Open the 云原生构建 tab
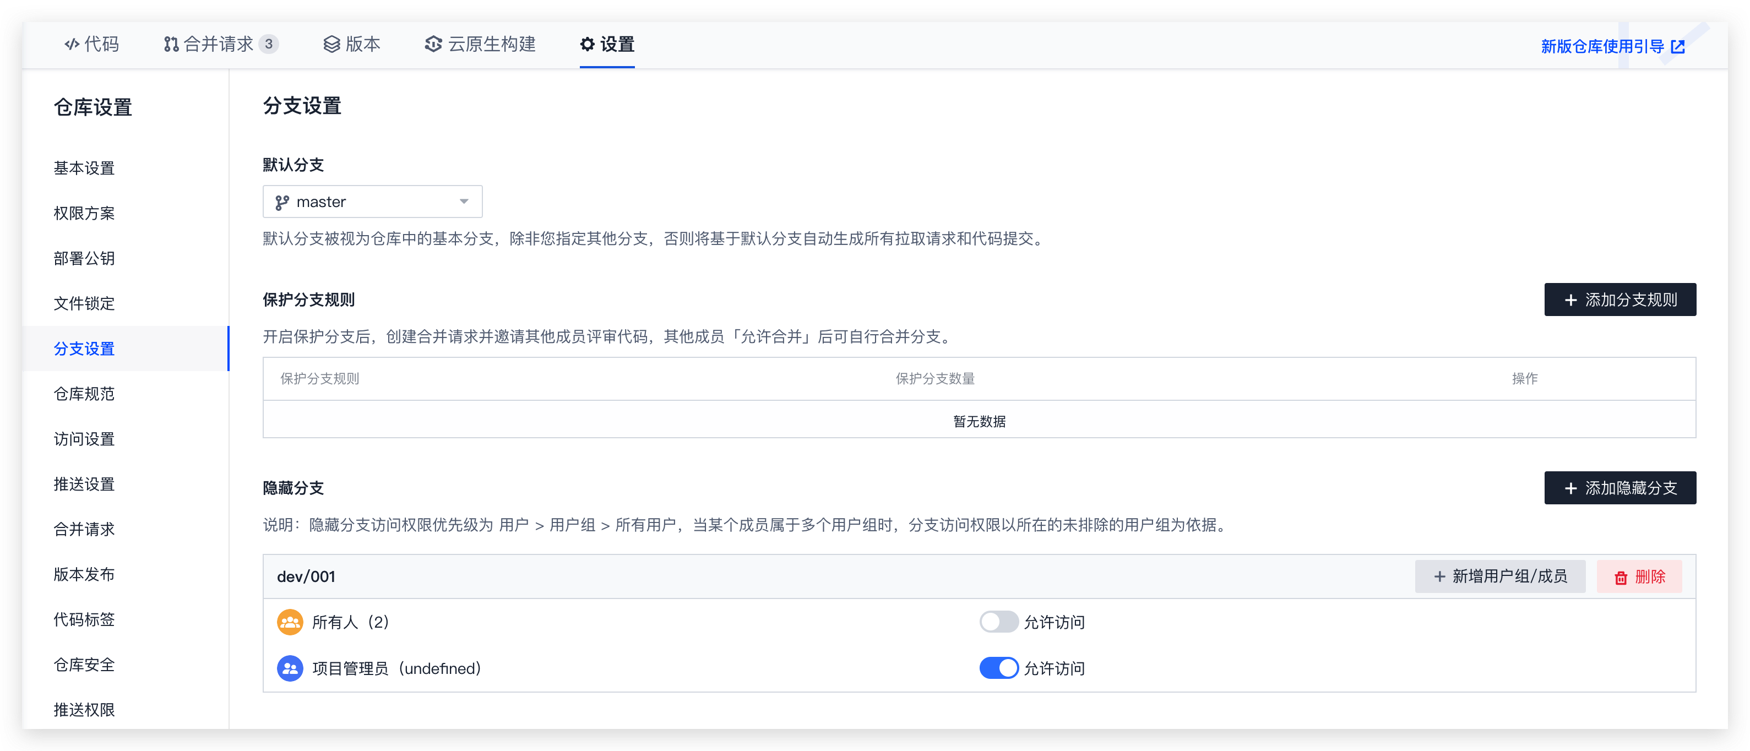Image resolution: width=1750 pixels, height=751 pixels. (481, 45)
